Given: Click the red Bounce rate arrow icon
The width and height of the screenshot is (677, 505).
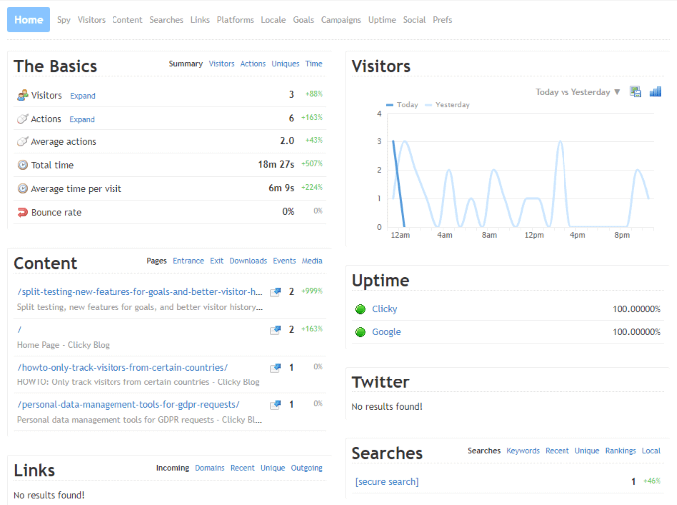Looking at the screenshot, I should coord(23,212).
